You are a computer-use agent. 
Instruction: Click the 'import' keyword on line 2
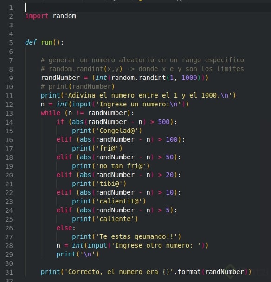tap(37, 16)
